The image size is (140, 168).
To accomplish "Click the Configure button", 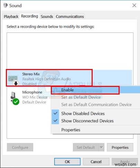I will click(20, 147).
